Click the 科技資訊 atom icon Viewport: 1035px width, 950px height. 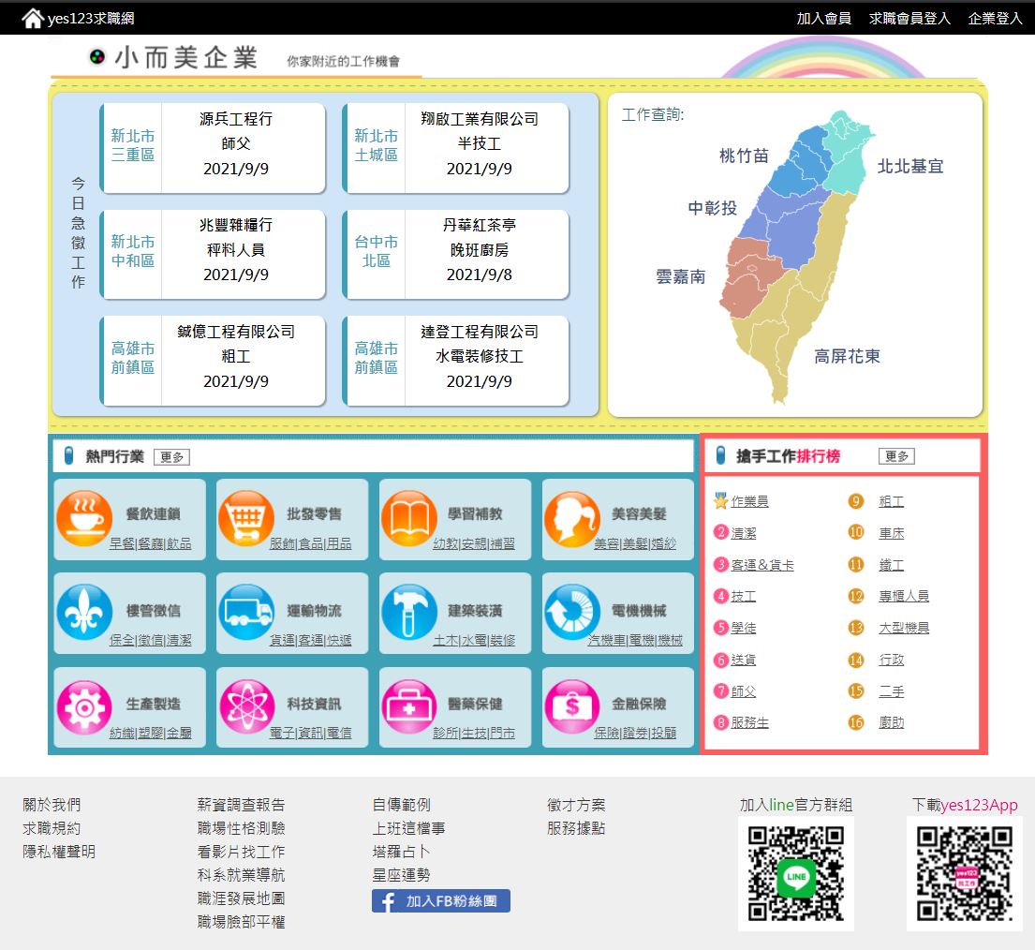click(245, 706)
